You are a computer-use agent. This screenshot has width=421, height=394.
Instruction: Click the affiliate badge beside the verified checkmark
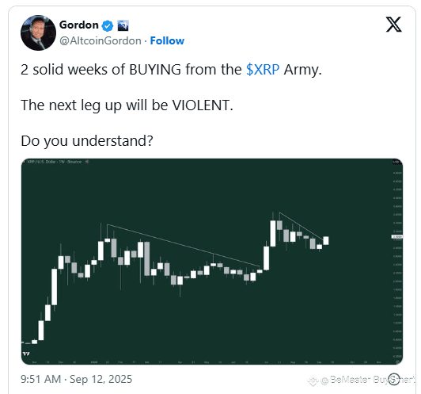[123, 25]
